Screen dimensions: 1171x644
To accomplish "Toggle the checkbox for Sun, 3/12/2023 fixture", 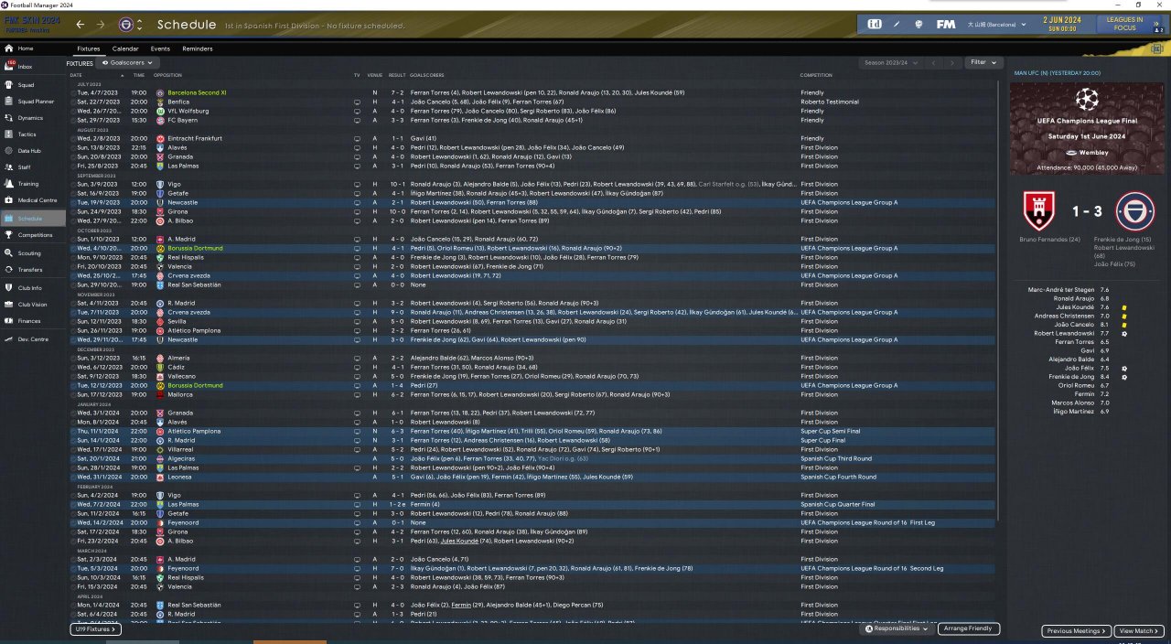I will 73,358.
